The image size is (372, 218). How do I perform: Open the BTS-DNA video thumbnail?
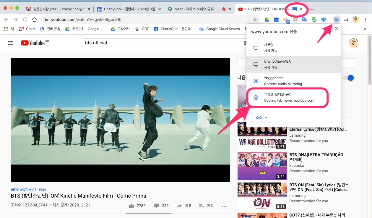tap(262, 166)
